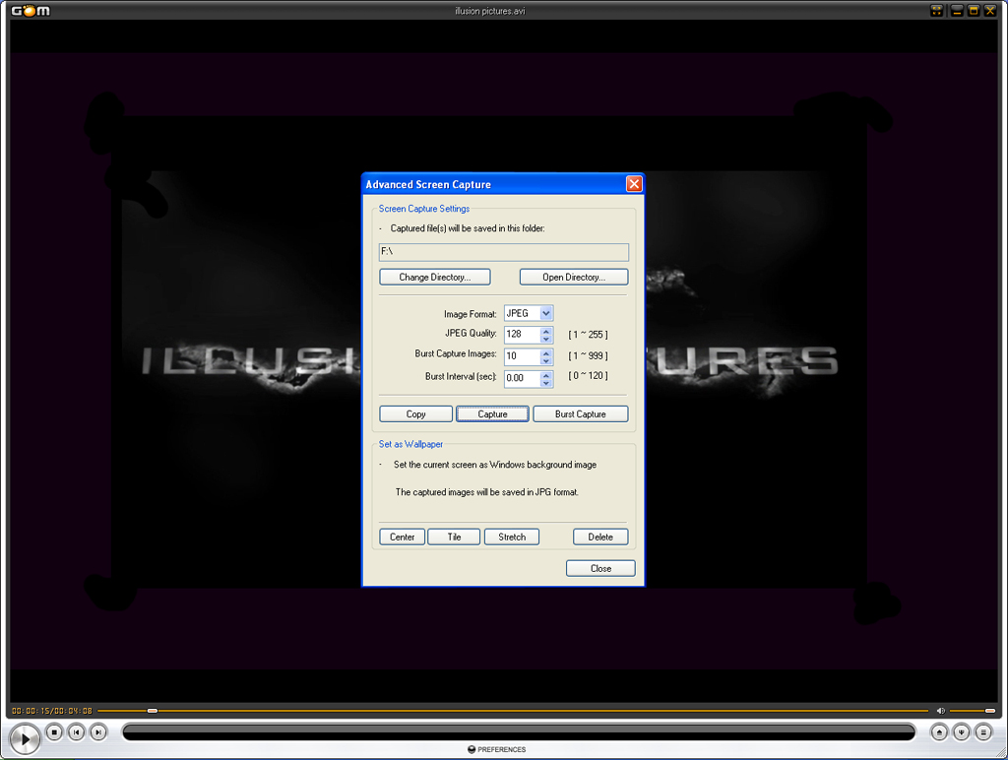
Task: Close the Advanced Screen Capture dialog with X
Action: (634, 184)
